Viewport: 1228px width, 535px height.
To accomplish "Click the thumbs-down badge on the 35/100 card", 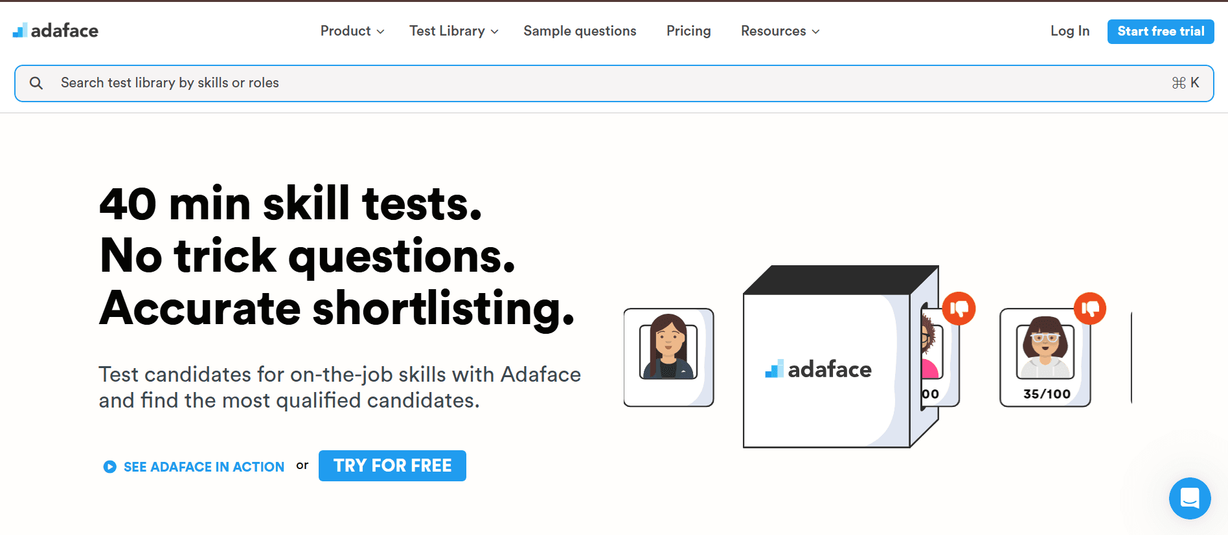I will (x=1090, y=309).
